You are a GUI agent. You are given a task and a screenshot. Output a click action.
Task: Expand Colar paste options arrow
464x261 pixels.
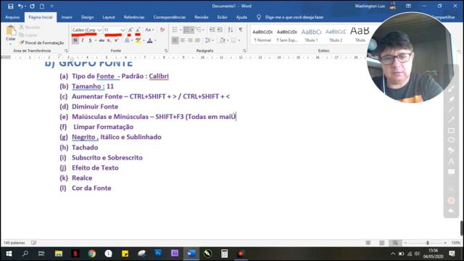pos(11,44)
